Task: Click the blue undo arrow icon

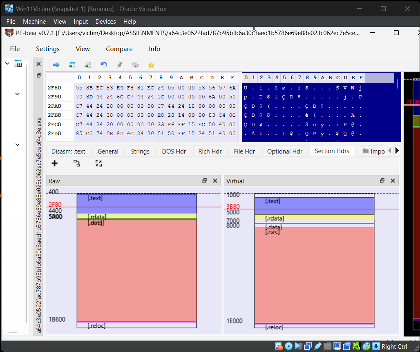Action: coord(103,65)
